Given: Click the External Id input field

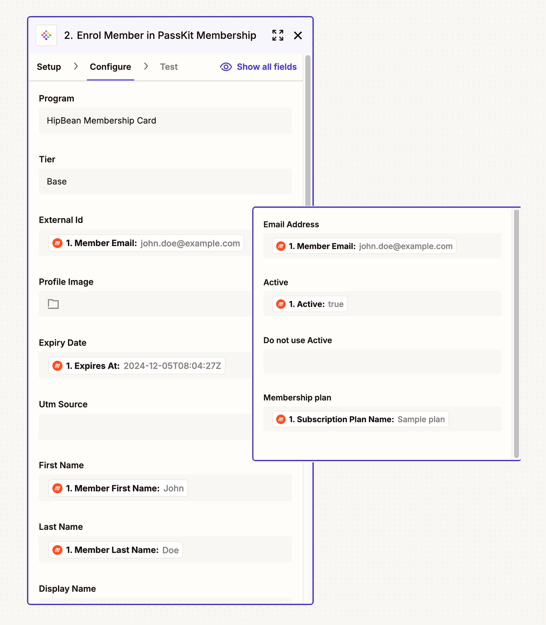Looking at the screenshot, I should tap(146, 243).
